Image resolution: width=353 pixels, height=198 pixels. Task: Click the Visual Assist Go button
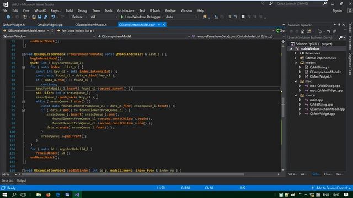[x=281, y=31]
